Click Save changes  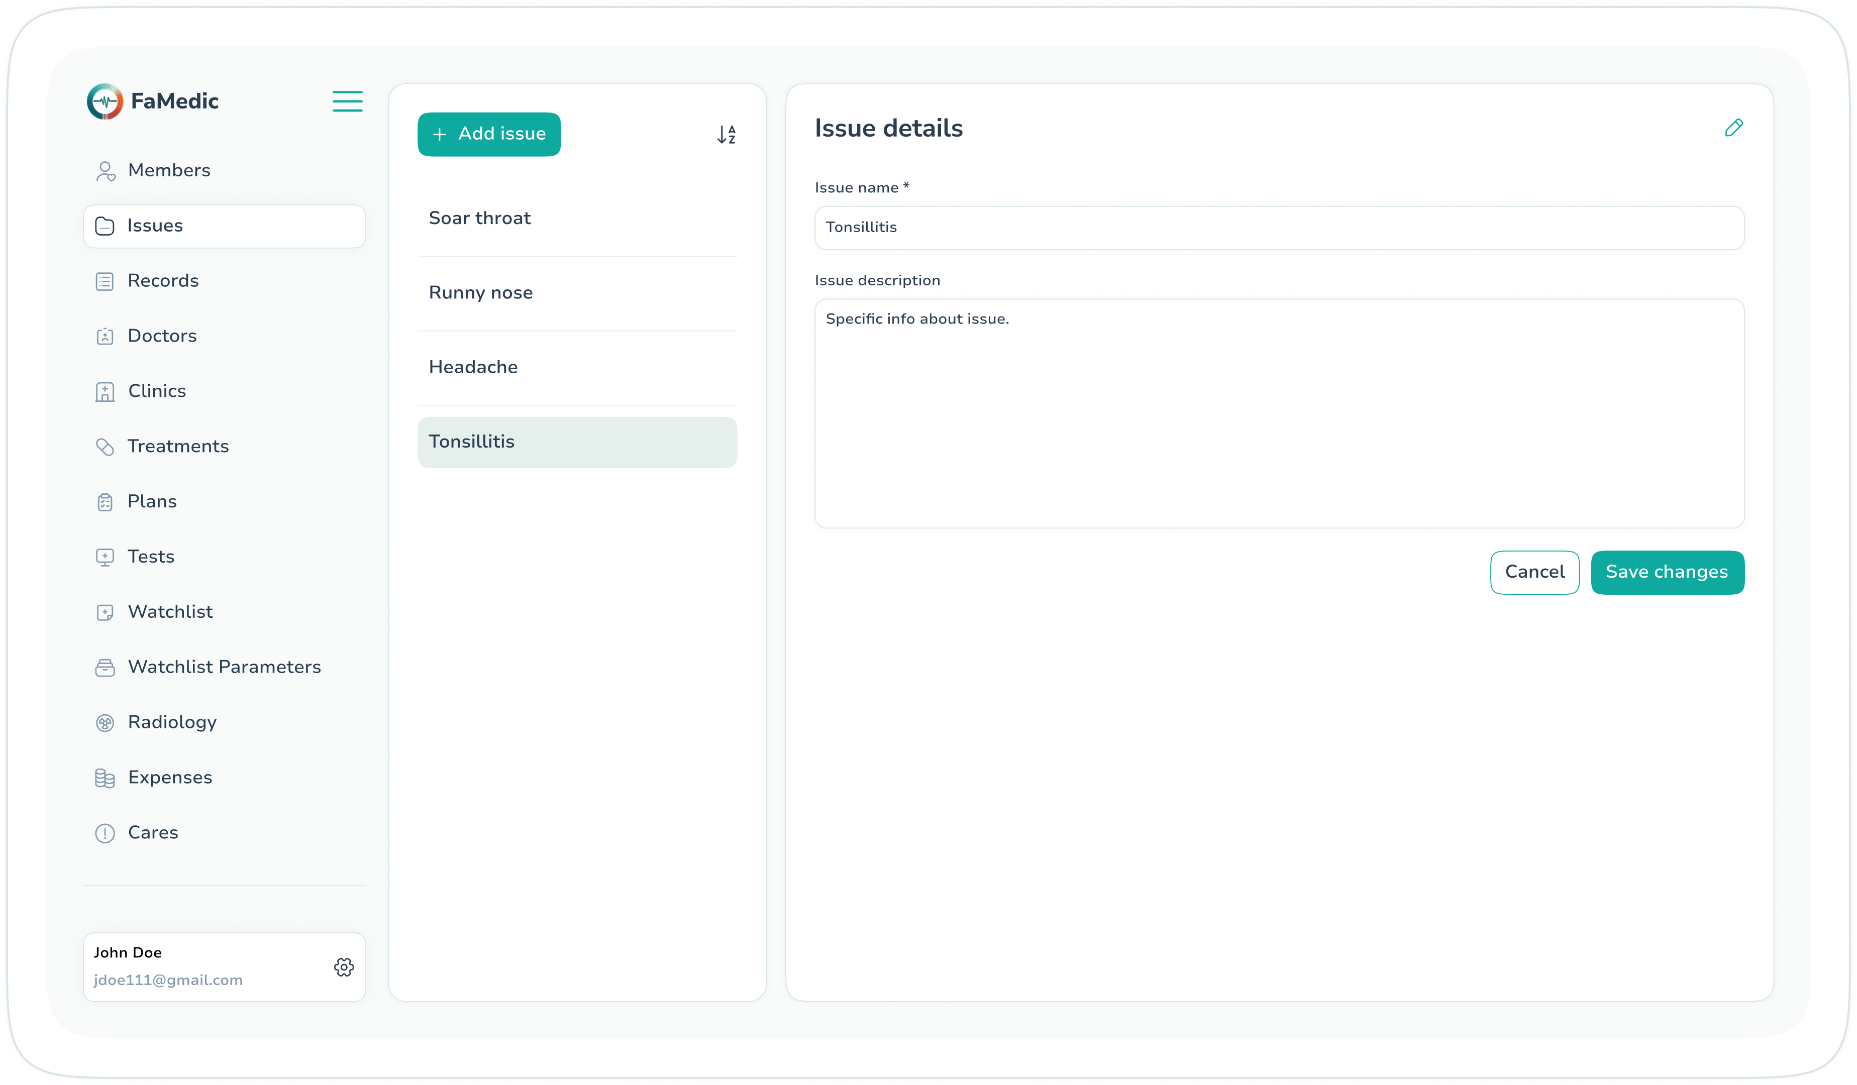(x=1667, y=572)
